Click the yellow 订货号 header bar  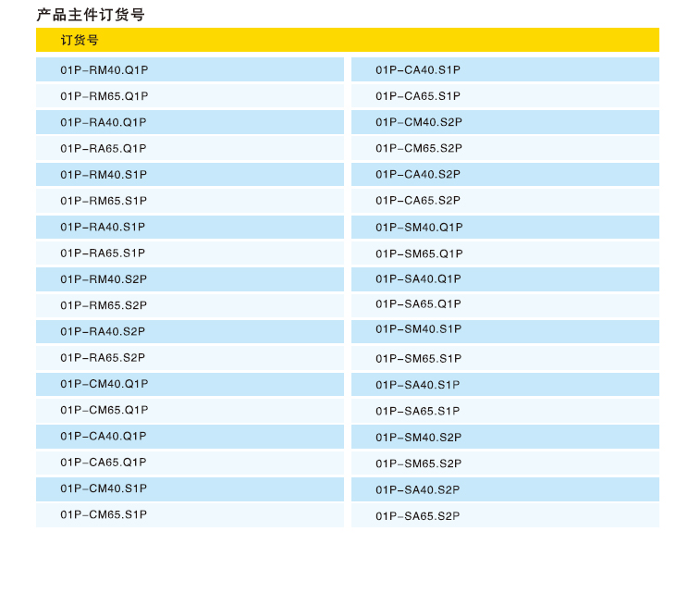(x=347, y=40)
